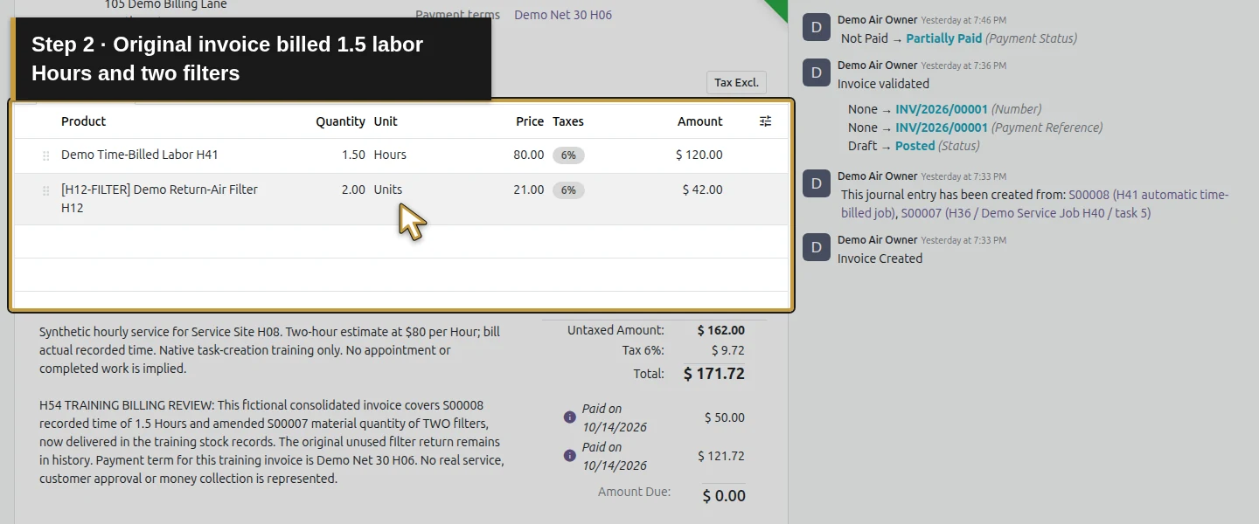Click Partially Paid status in chatter

pyautogui.click(x=943, y=38)
